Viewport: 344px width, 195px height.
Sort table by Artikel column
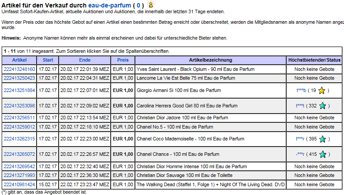(19, 60)
